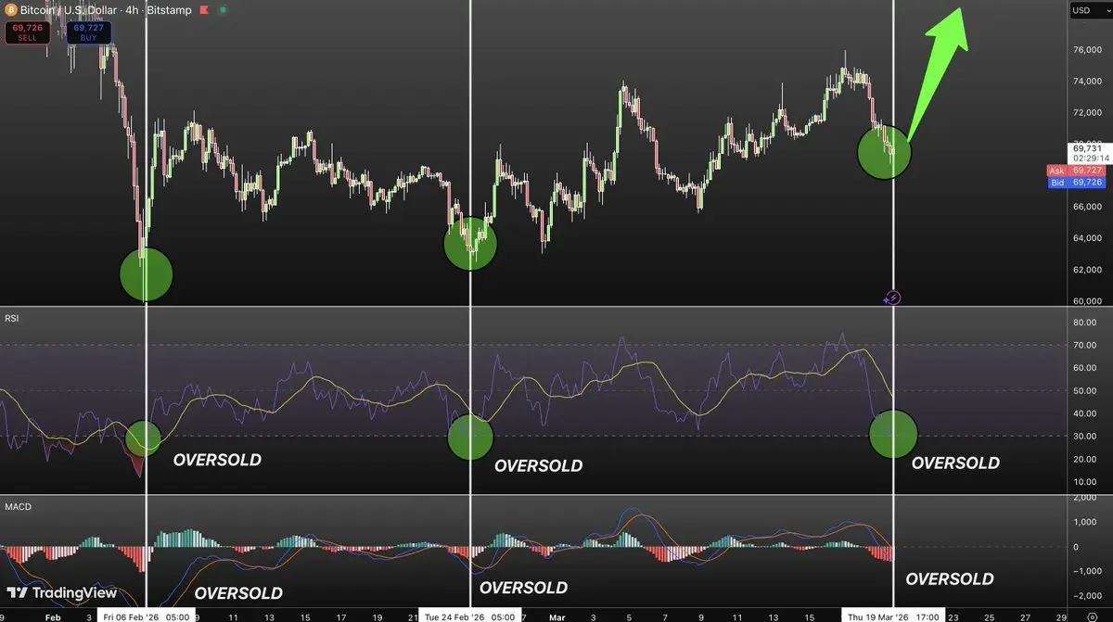The height and width of the screenshot is (622, 1113).
Task: Click the RSI 10.00 scale label
Action: tap(1087, 482)
